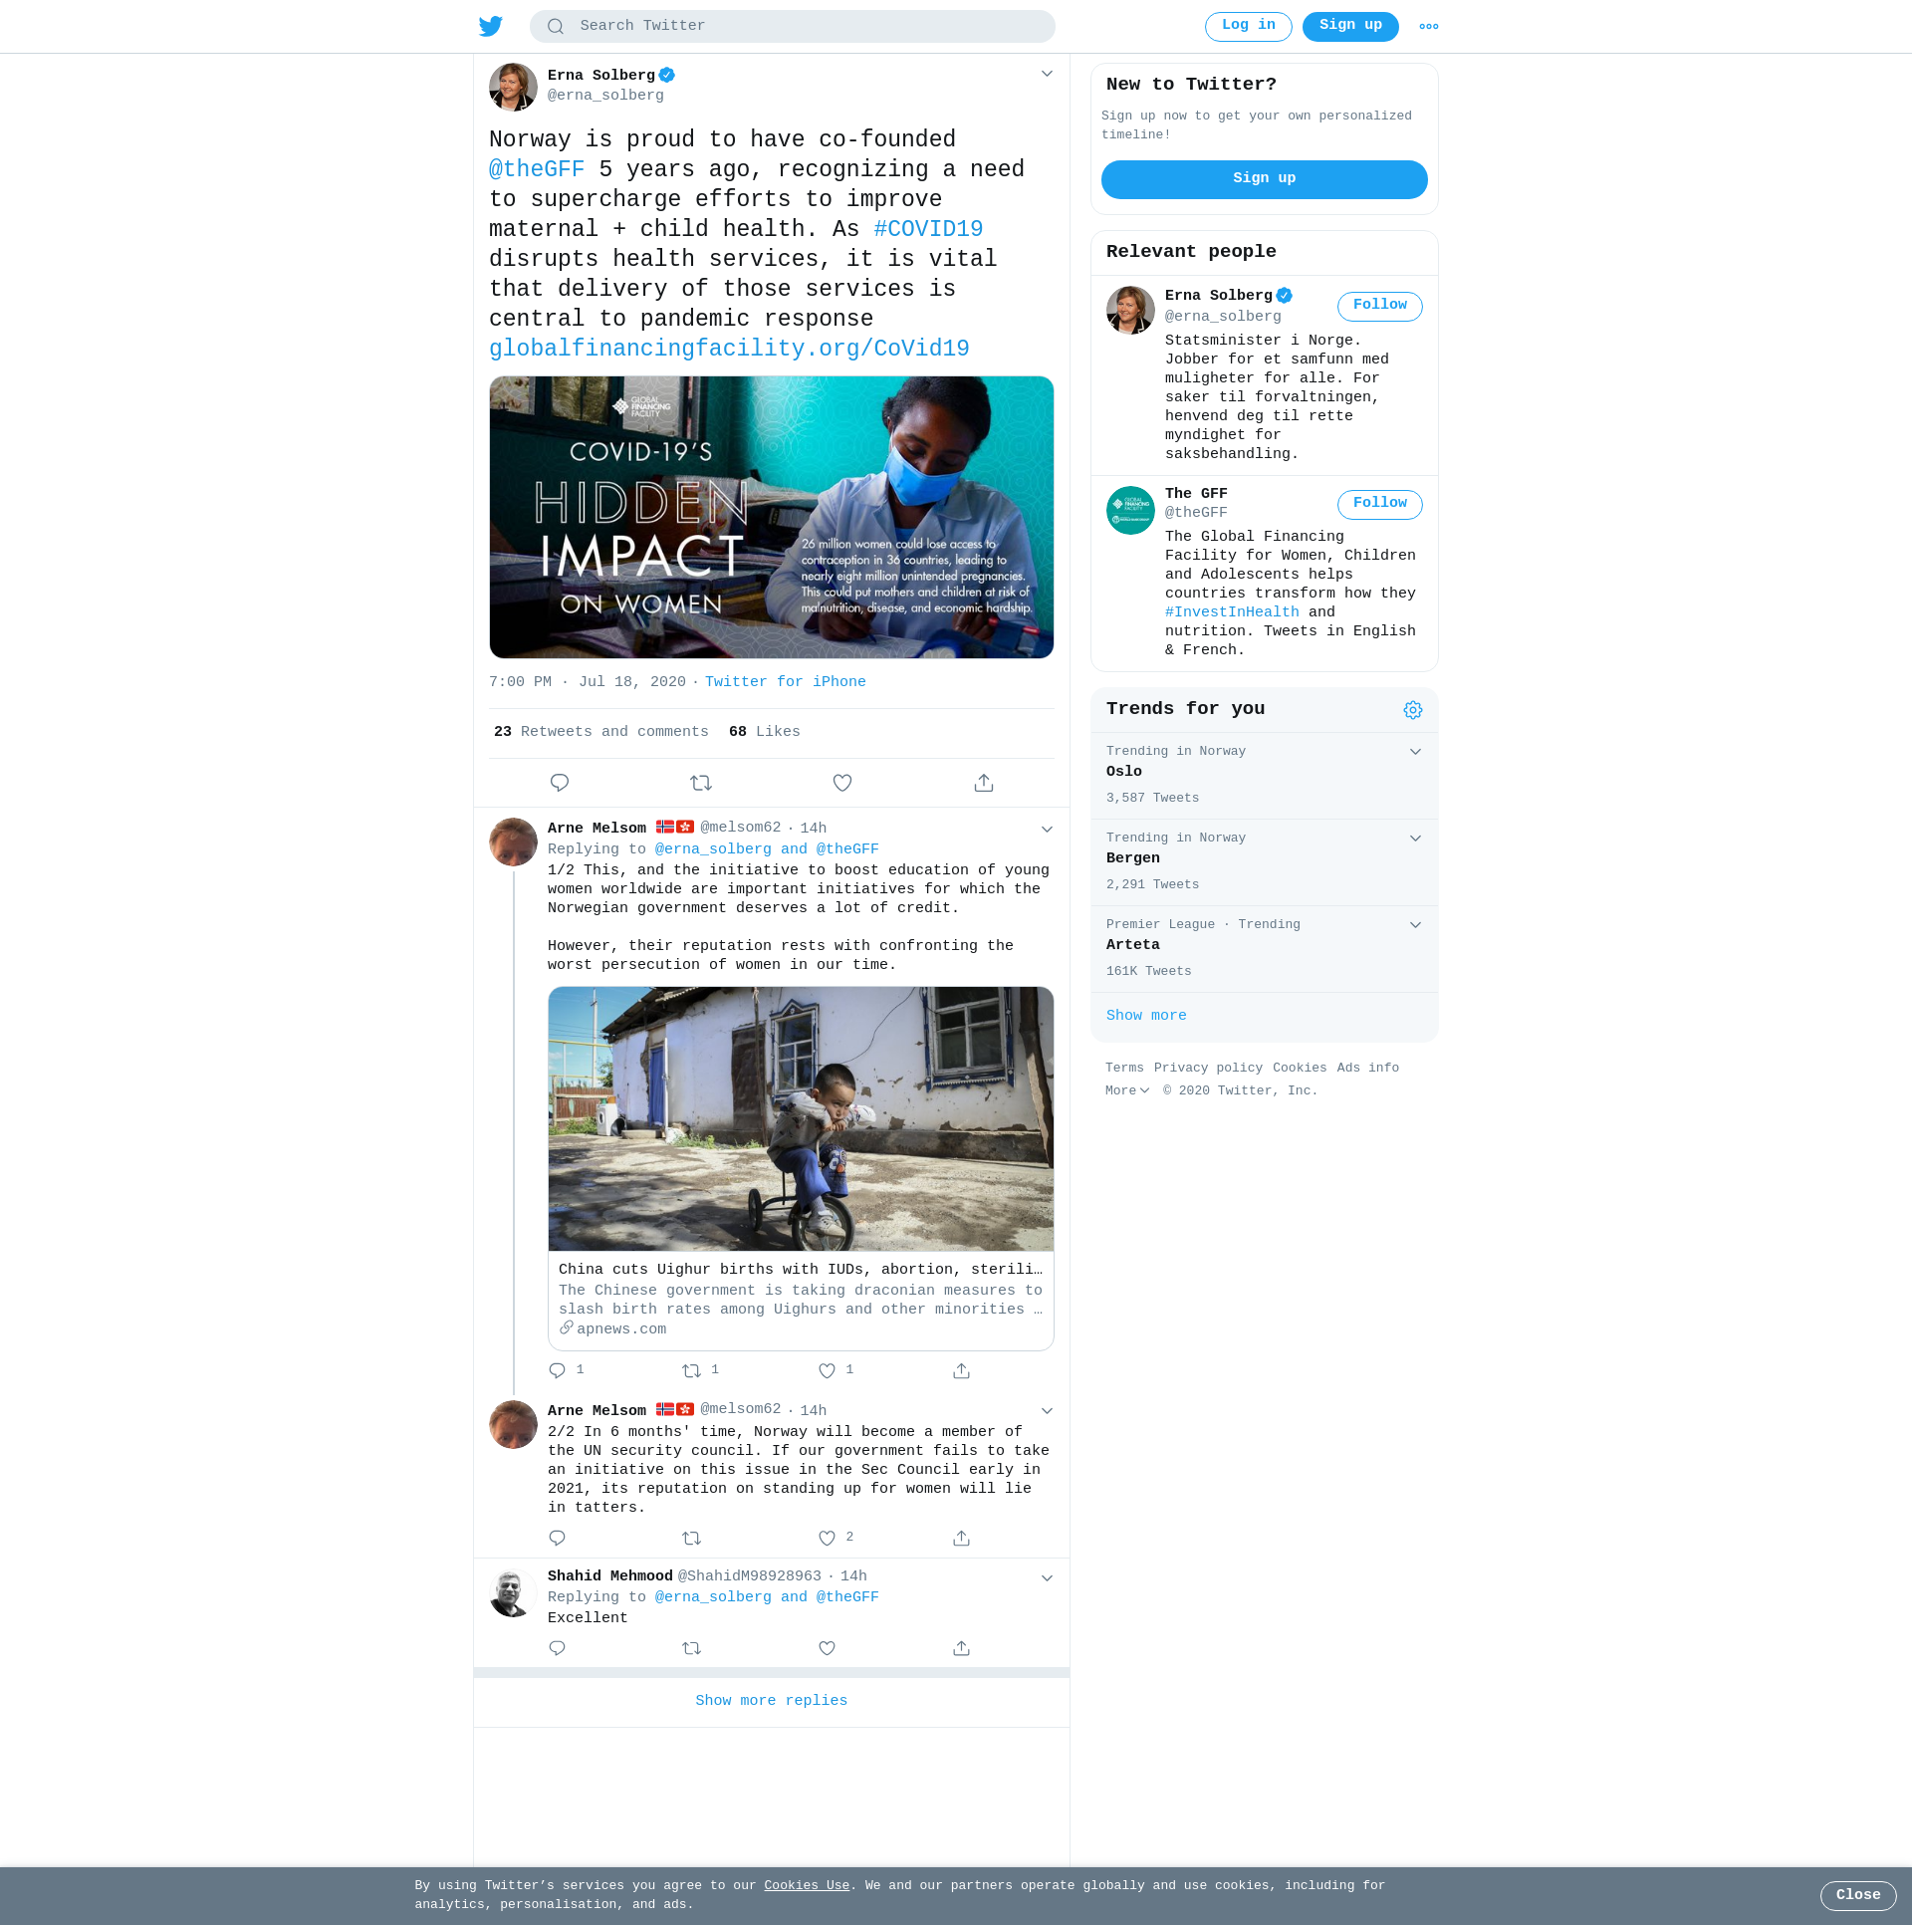Open the Oslo trending topic
Image resolution: width=1912 pixels, height=1925 pixels.
coord(1265,776)
